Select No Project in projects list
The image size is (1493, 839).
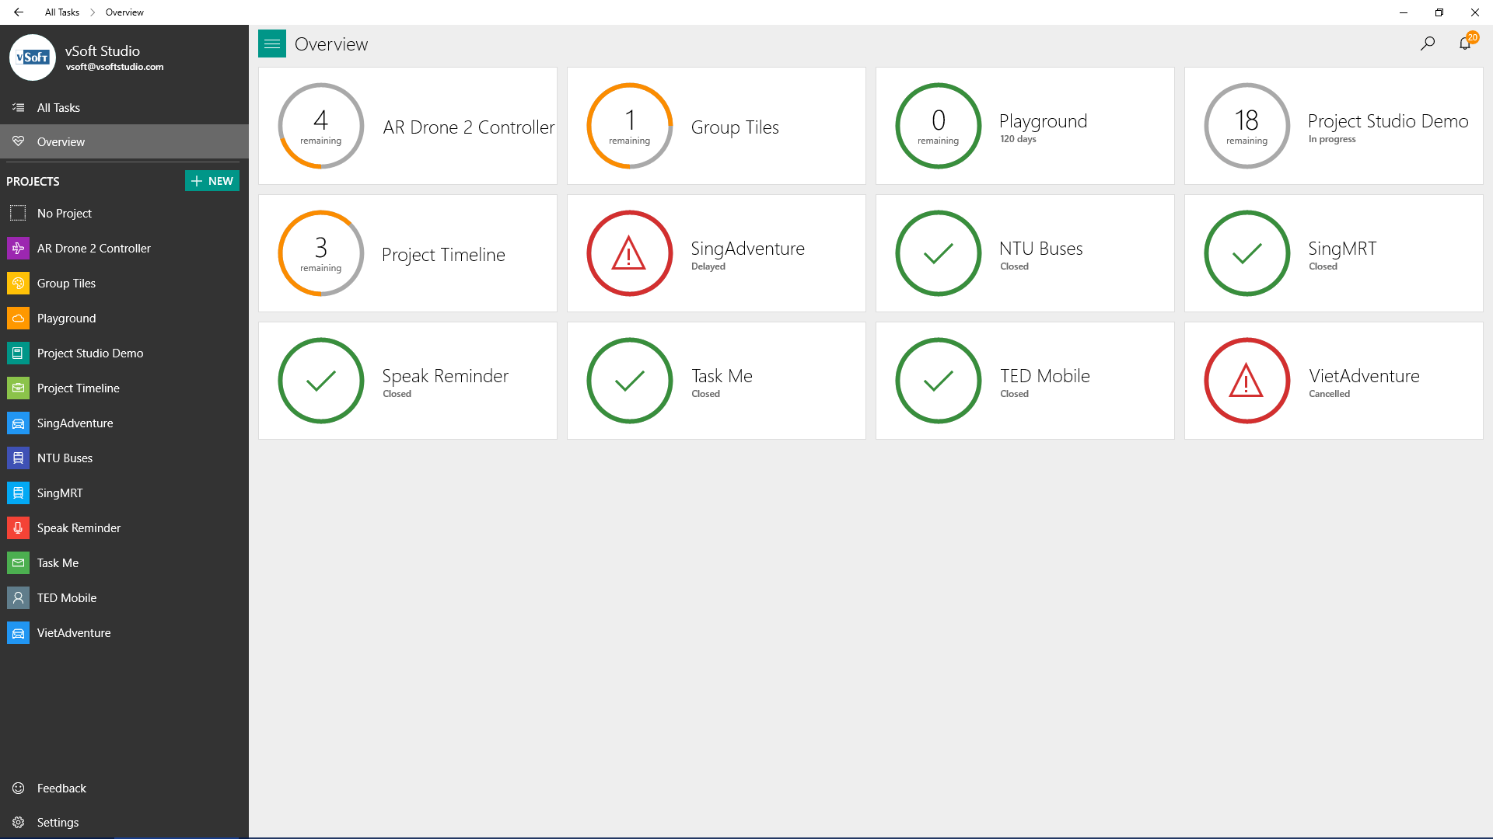64,214
